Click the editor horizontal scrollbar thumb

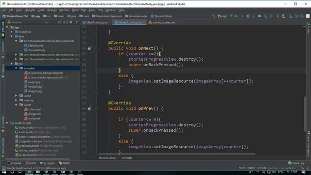click(x=177, y=154)
